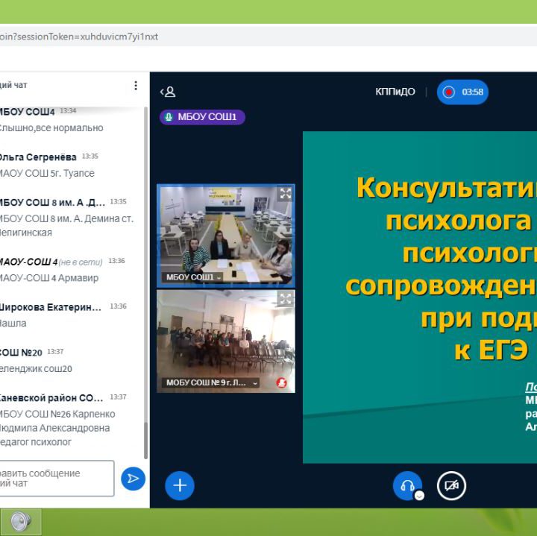Click the КППиДО meeting title
Image resolution: width=537 pixels, height=536 pixels.
pyautogui.click(x=395, y=92)
